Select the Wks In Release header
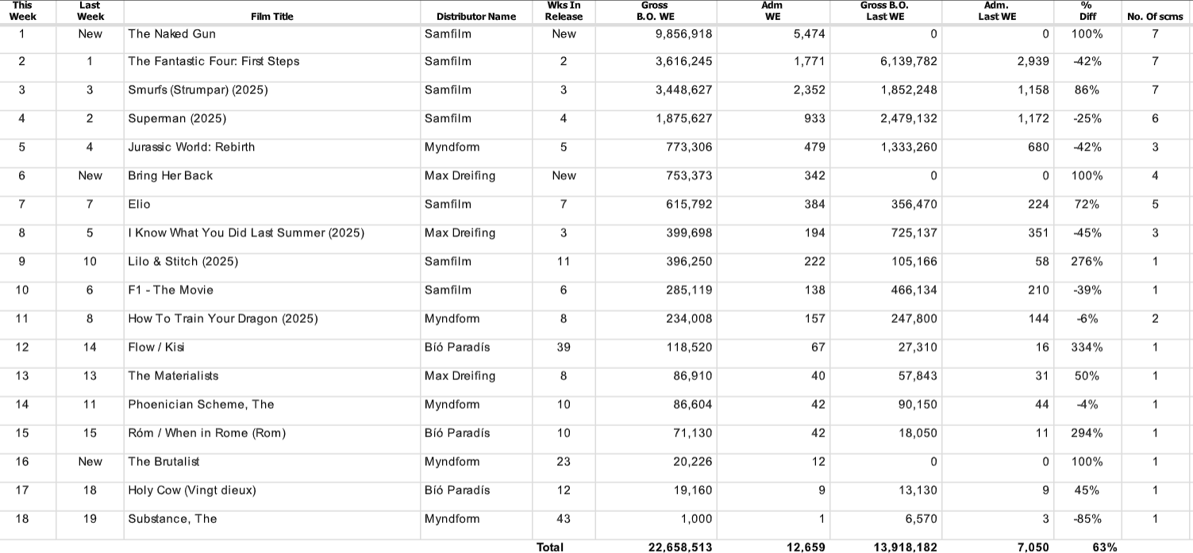The height and width of the screenshot is (553, 1193). [564, 11]
